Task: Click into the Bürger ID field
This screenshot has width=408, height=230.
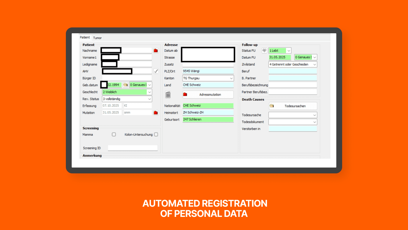Action: [127, 78]
